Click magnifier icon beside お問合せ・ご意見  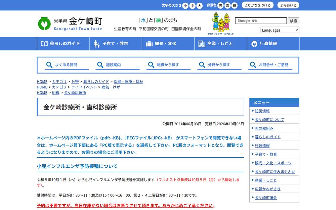pyautogui.click(x=253, y=65)
